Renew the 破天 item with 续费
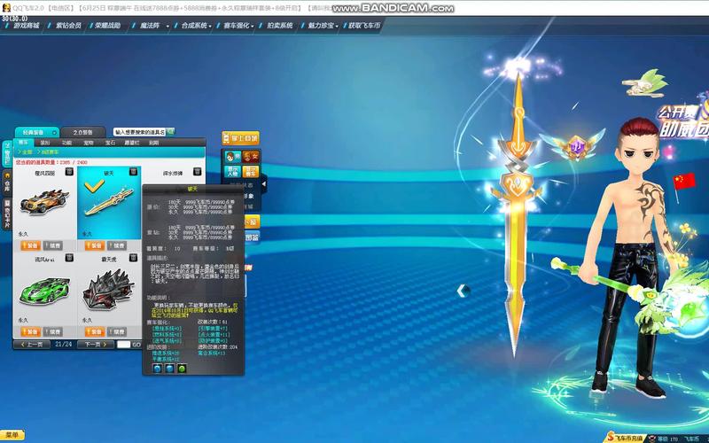Screen dimensions: 709x443 point(117,245)
